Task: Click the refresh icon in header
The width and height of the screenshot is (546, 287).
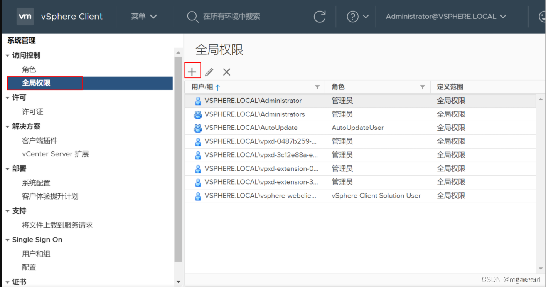Action: pyautogui.click(x=320, y=17)
